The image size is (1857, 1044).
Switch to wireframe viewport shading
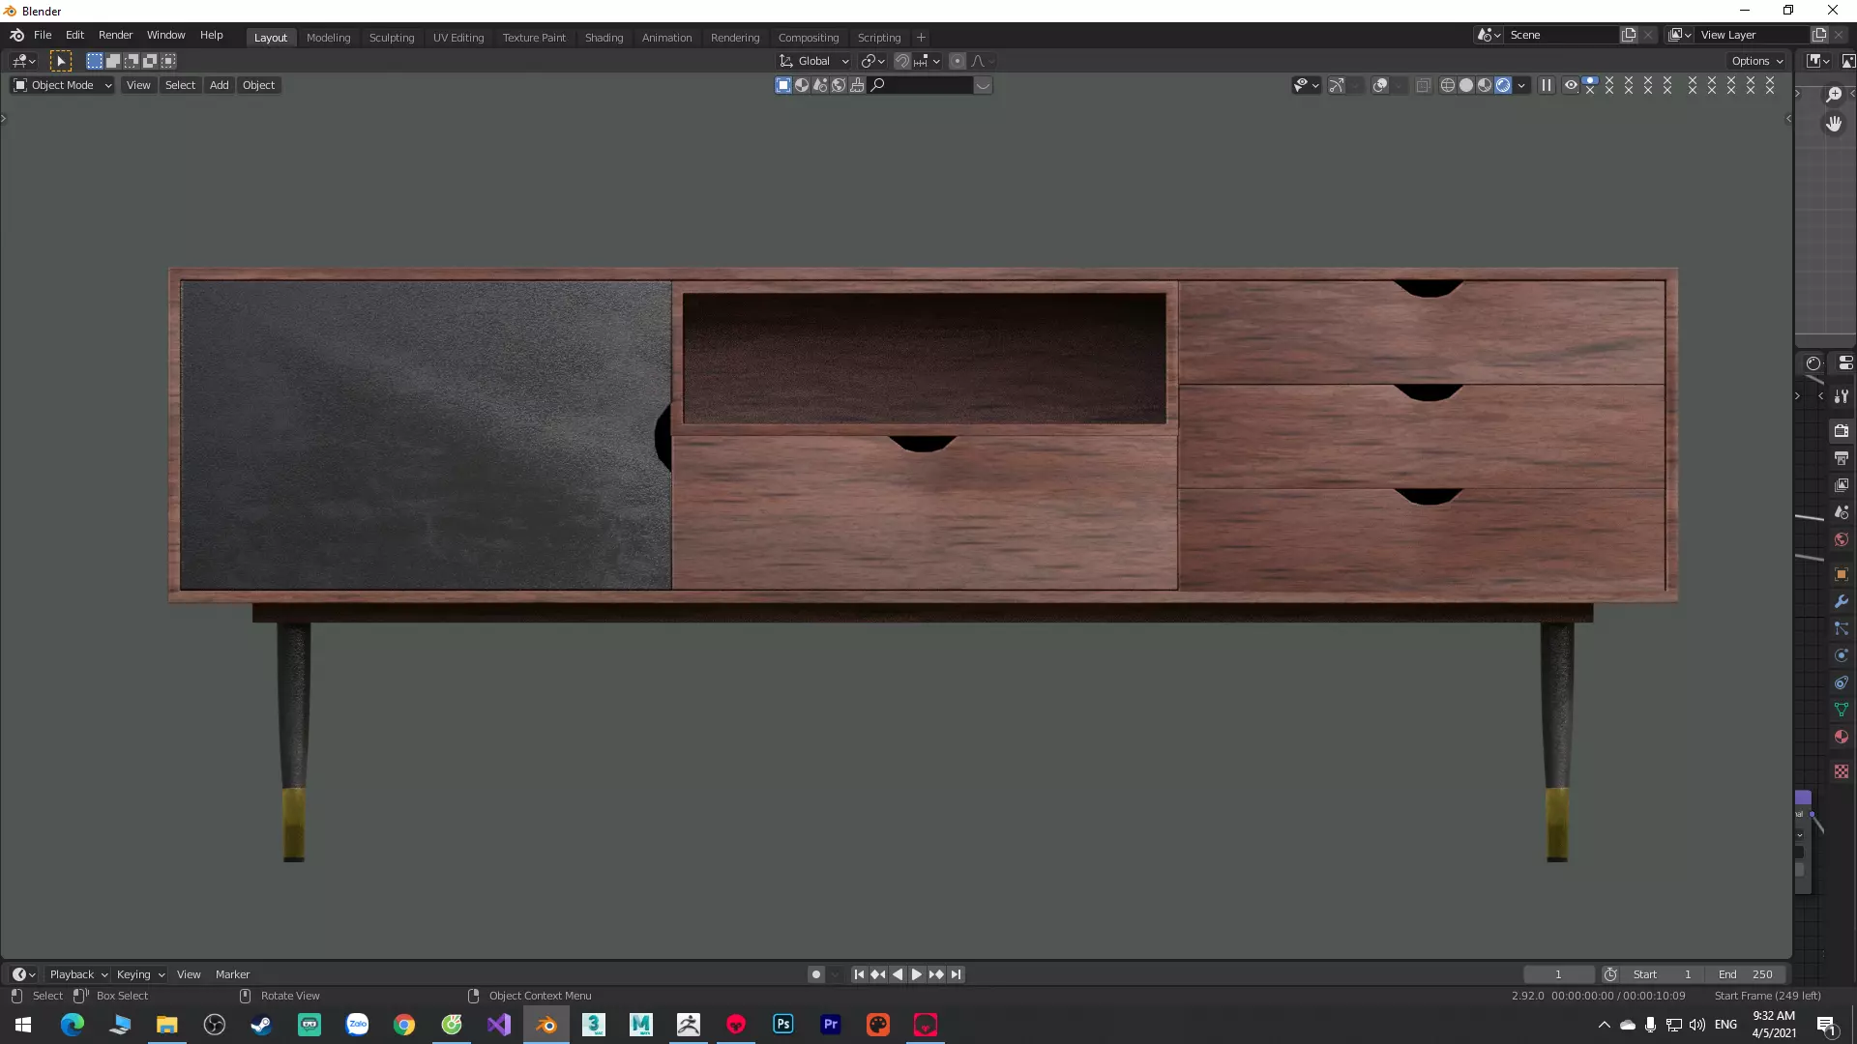pyautogui.click(x=1448, y=85)
